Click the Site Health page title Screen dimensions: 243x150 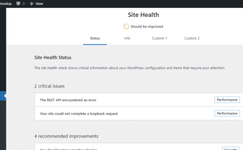[144, 15]
